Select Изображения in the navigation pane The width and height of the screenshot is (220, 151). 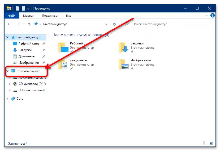(x=28, y=63)
